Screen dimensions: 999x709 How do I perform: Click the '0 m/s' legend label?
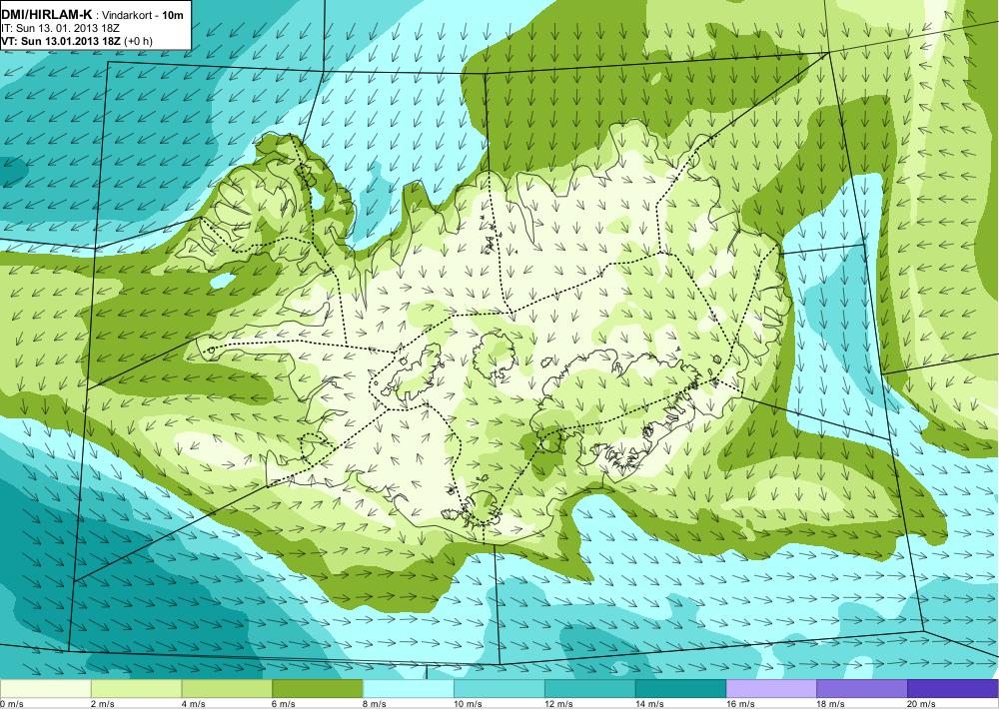pyautogui.click(x=12, y=704)
